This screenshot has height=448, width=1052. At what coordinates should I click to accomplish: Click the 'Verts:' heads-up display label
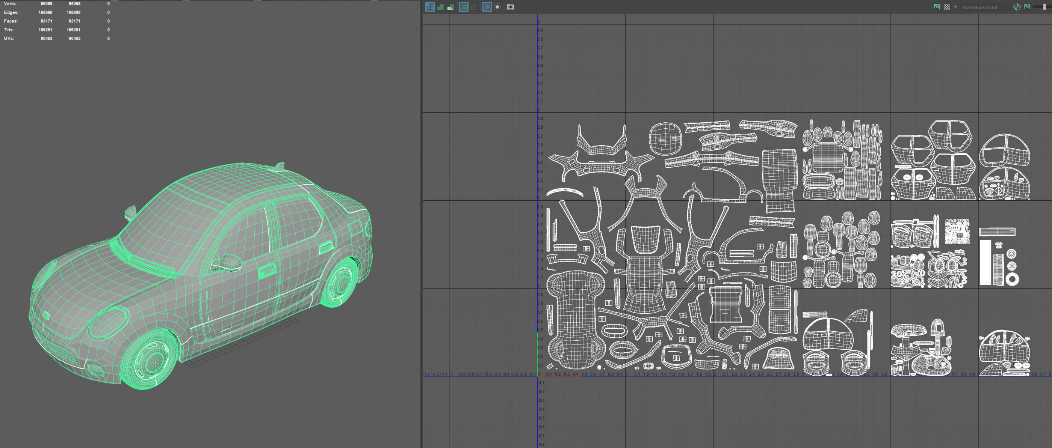point(10,4)
